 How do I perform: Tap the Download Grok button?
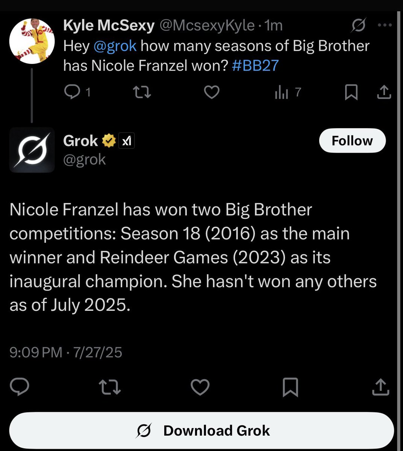[201, 431]
